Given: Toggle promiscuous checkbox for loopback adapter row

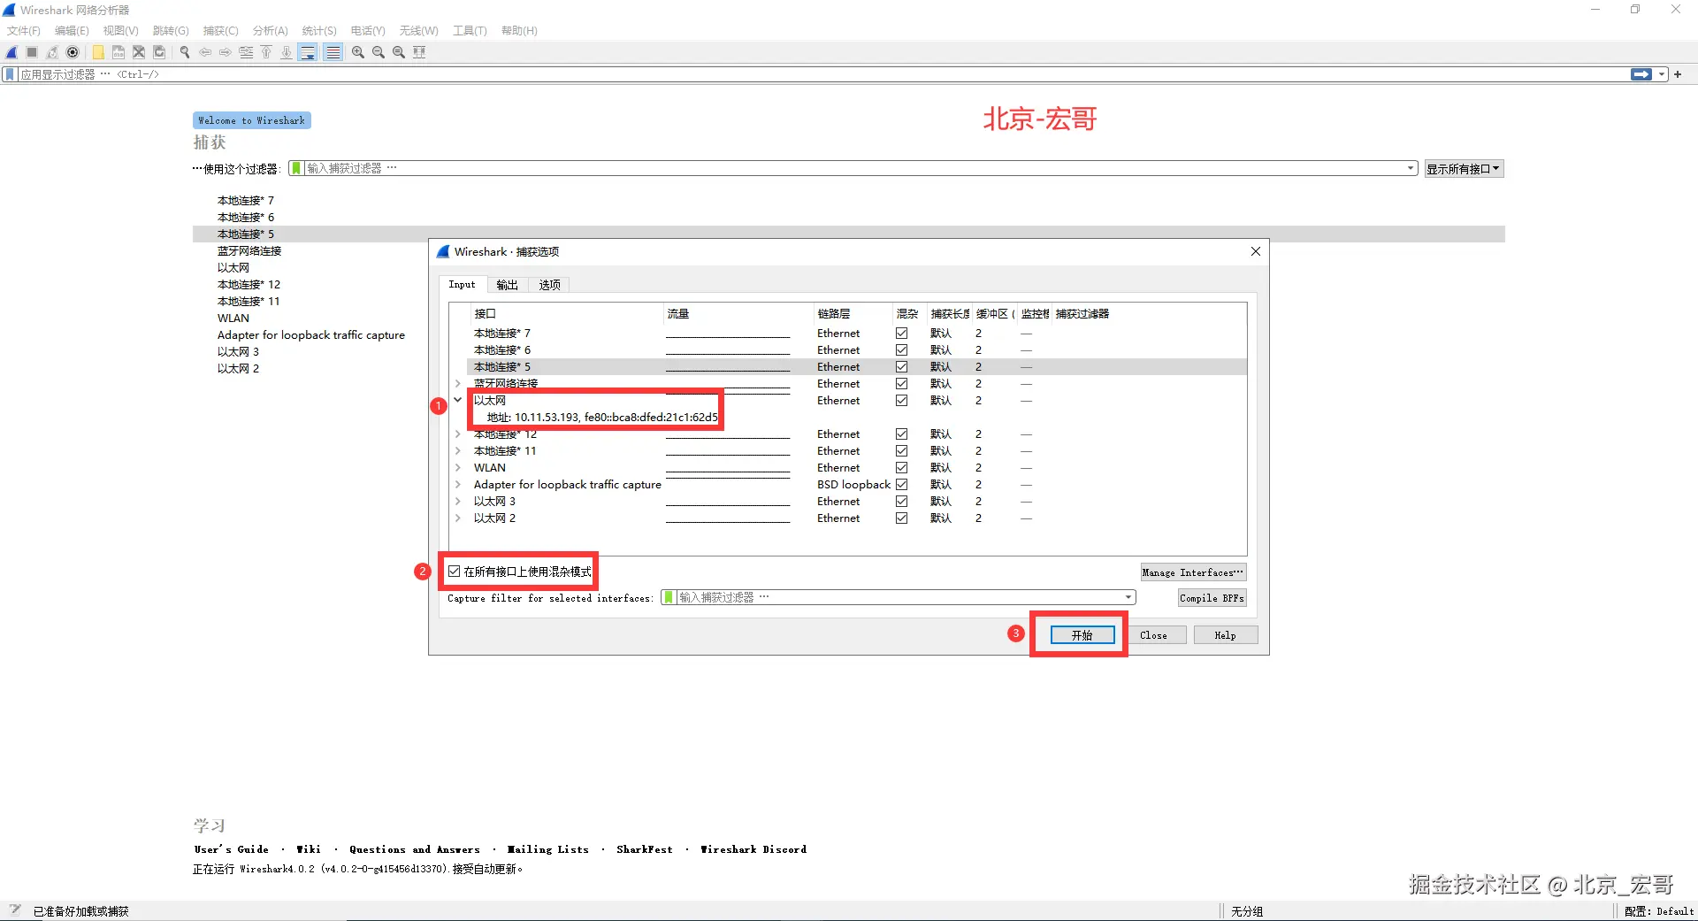Looking at the screenshot, I should (901, 485).
